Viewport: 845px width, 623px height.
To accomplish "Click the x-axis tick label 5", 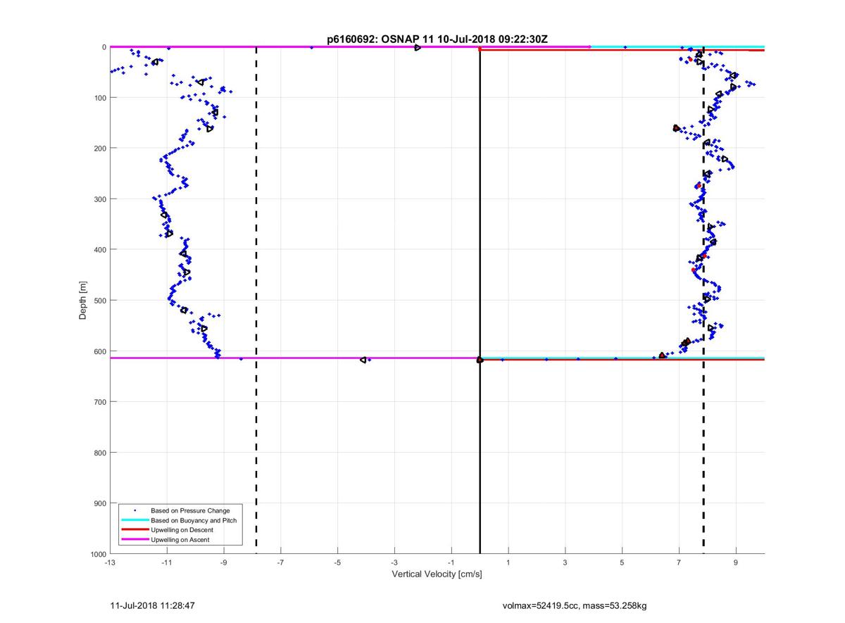I will click(622, 563).
